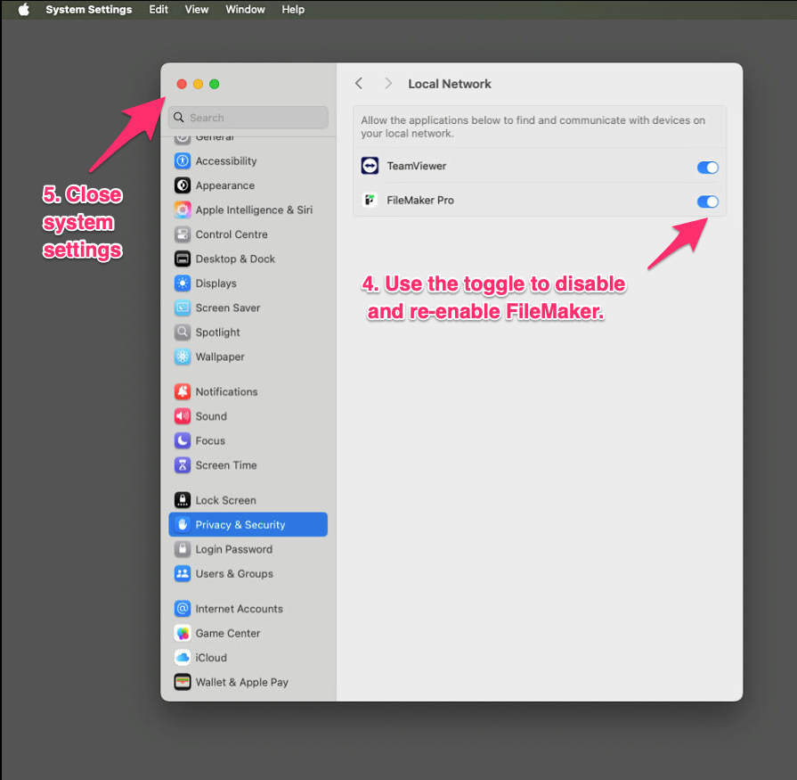797x780 pixels.
Task: Open Spotlight settings
Action: click(x=248, y=332)
